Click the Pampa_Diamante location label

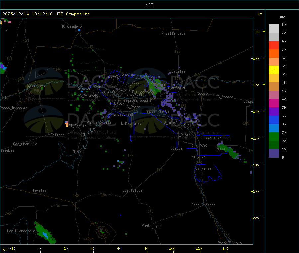(14, 108)
